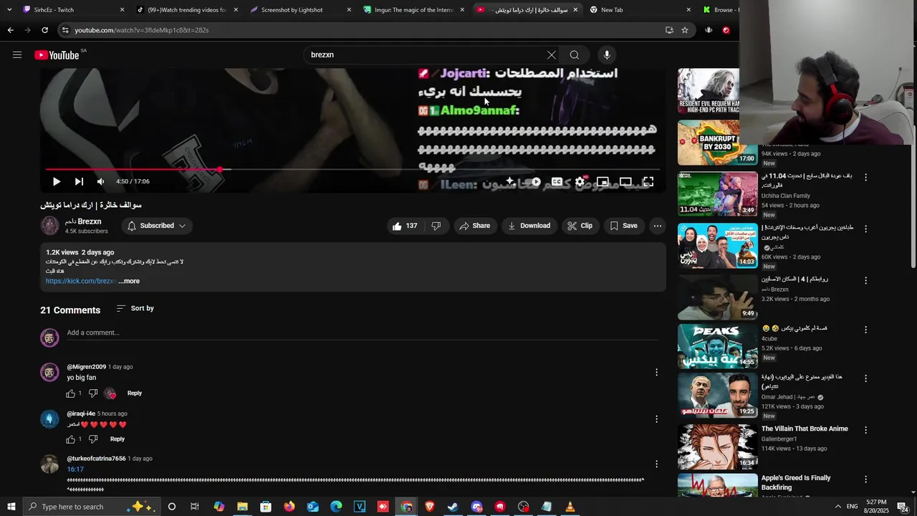Screen dimensions: 917x516
Task: Open @turkeofcatrina7656 profile name
Action: point(96,459)
